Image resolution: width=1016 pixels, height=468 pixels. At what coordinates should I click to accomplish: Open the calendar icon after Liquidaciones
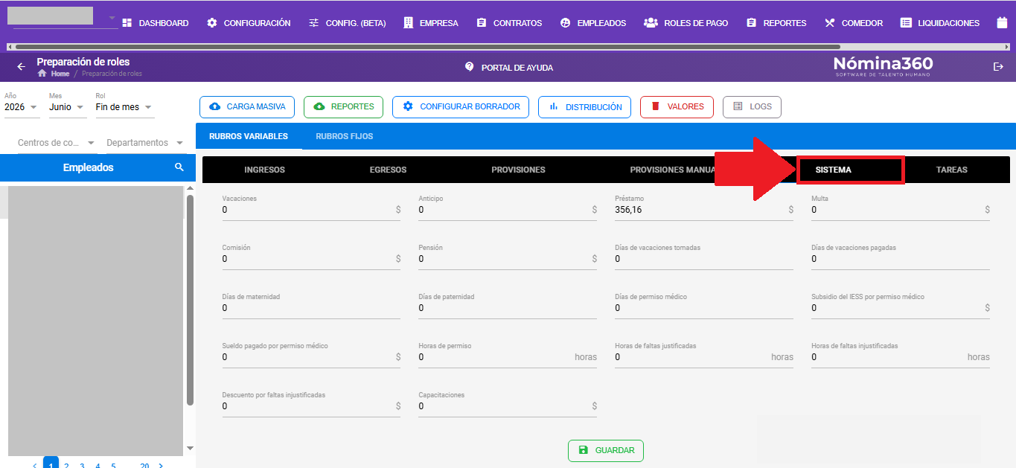tap(1002, 23)
